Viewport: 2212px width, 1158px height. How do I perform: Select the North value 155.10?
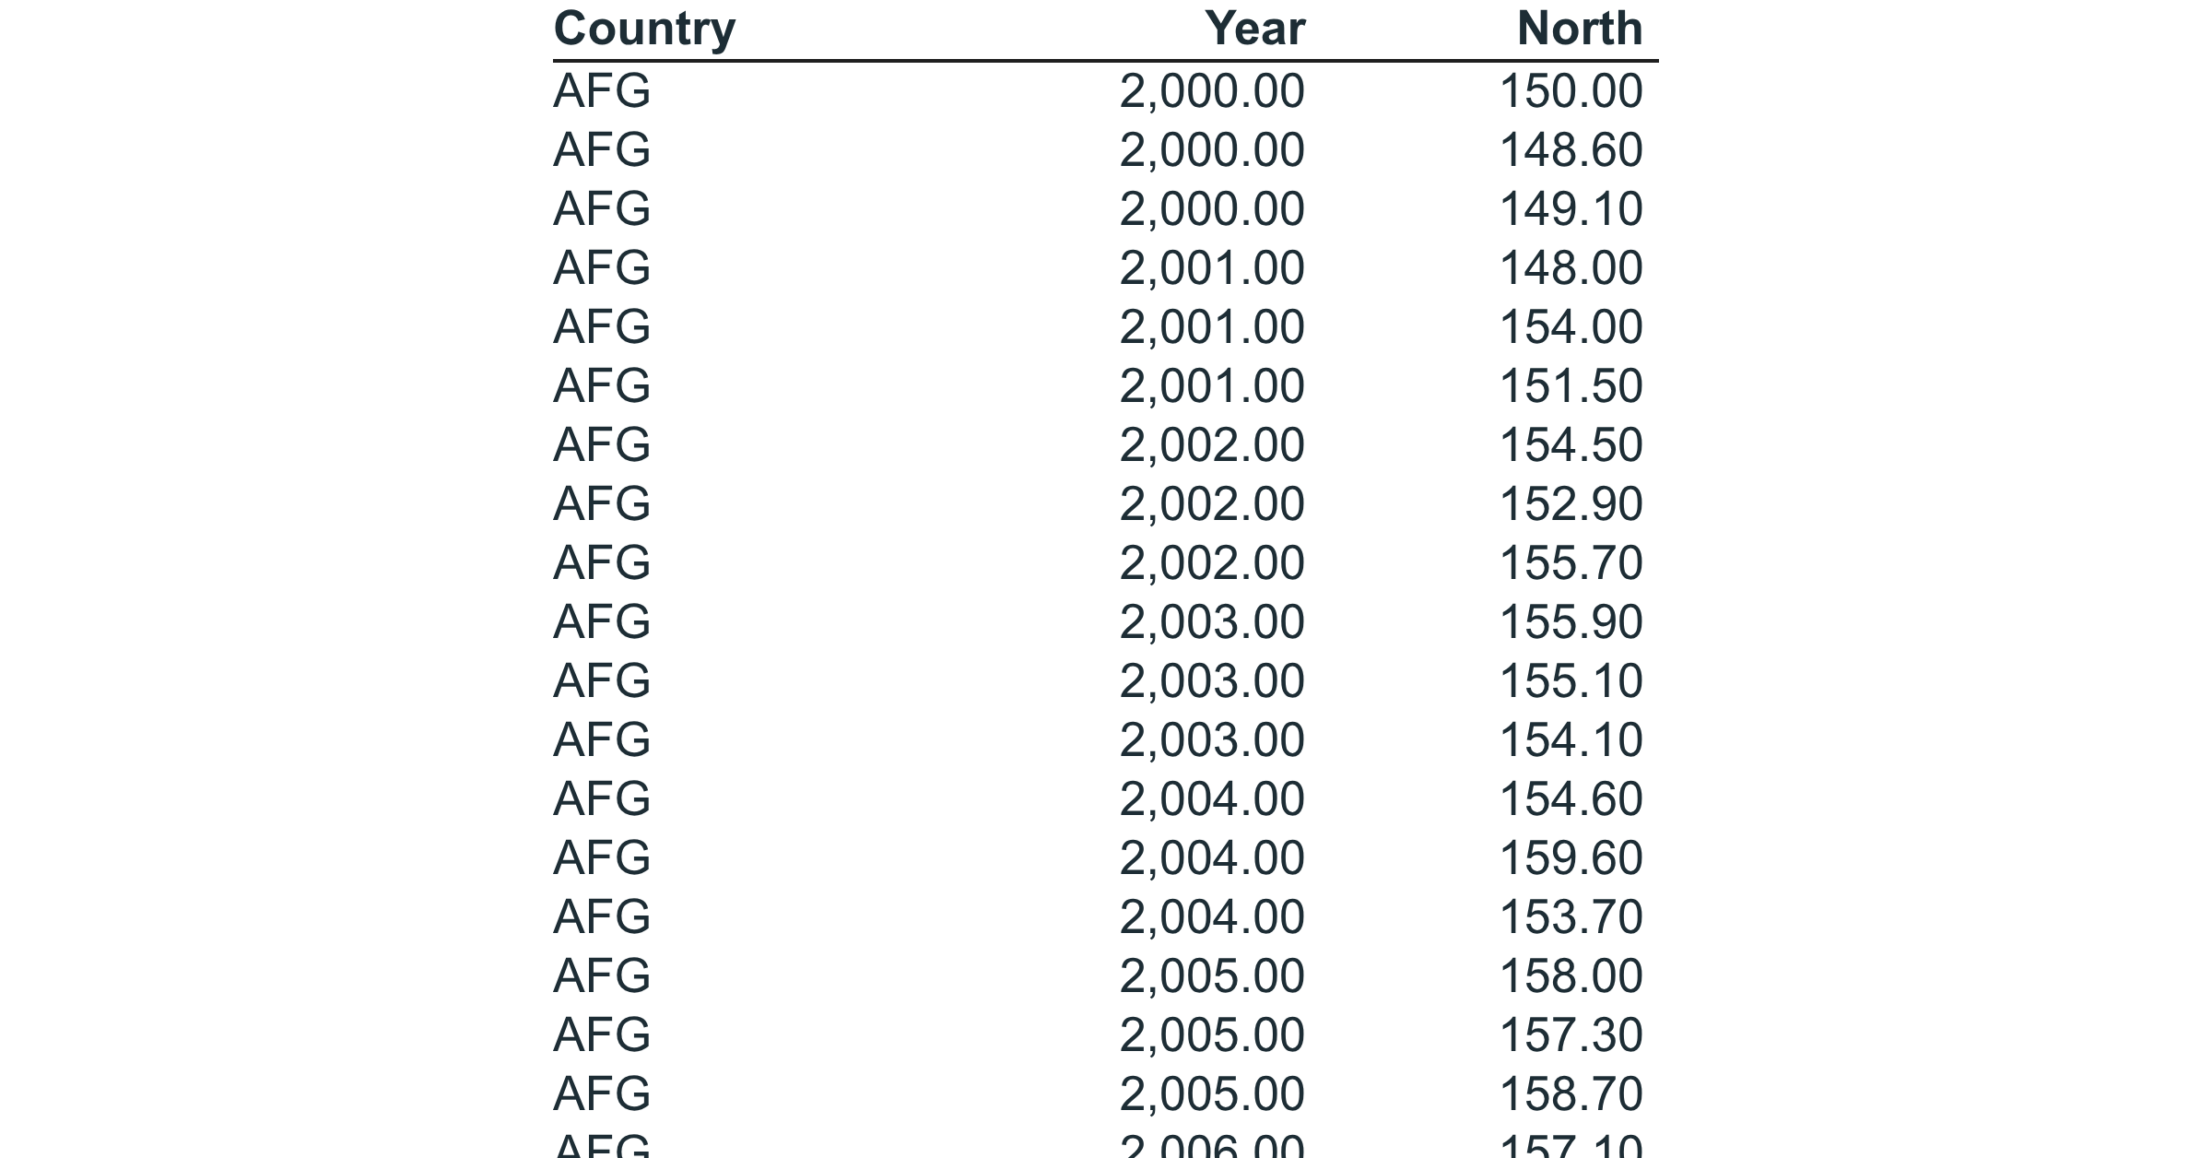[1571, 681]
